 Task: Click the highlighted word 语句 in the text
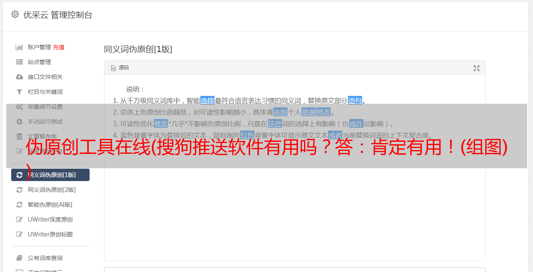(355, 100)
